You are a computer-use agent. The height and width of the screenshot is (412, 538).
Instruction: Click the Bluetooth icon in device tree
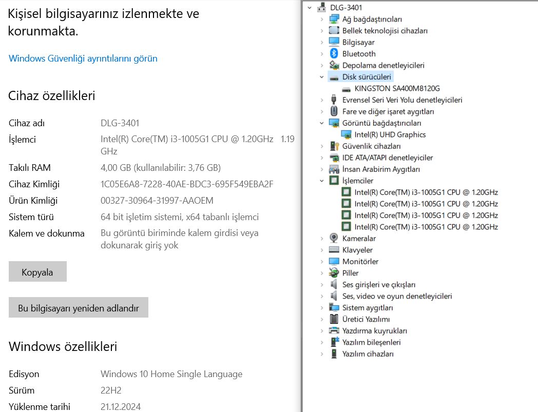334,53
